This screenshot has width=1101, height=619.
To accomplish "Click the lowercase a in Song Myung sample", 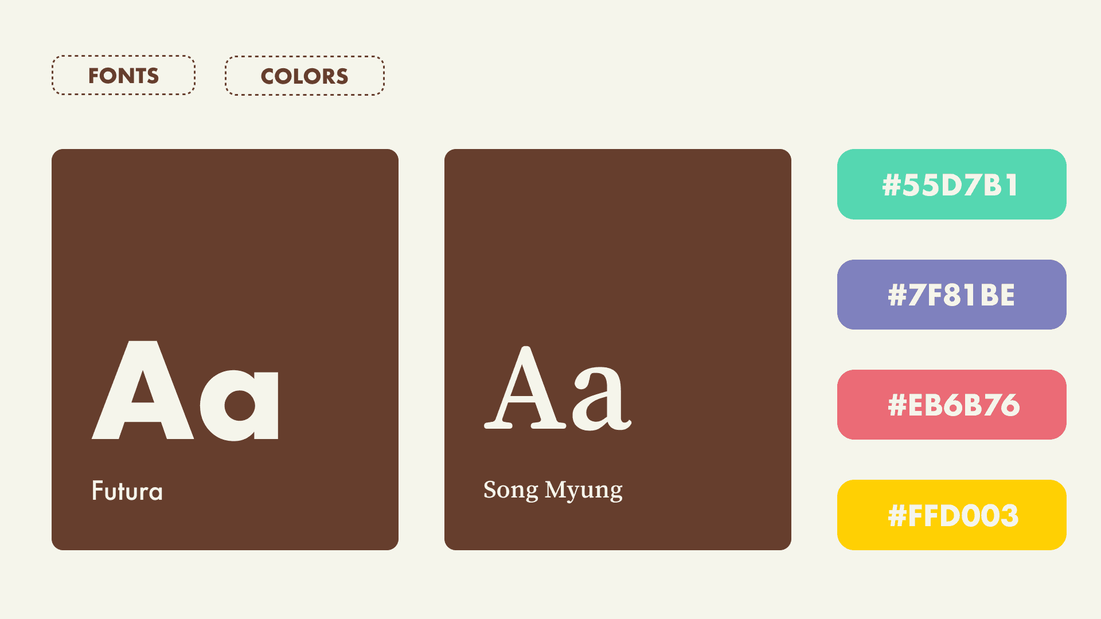I will tap(602, 398).
